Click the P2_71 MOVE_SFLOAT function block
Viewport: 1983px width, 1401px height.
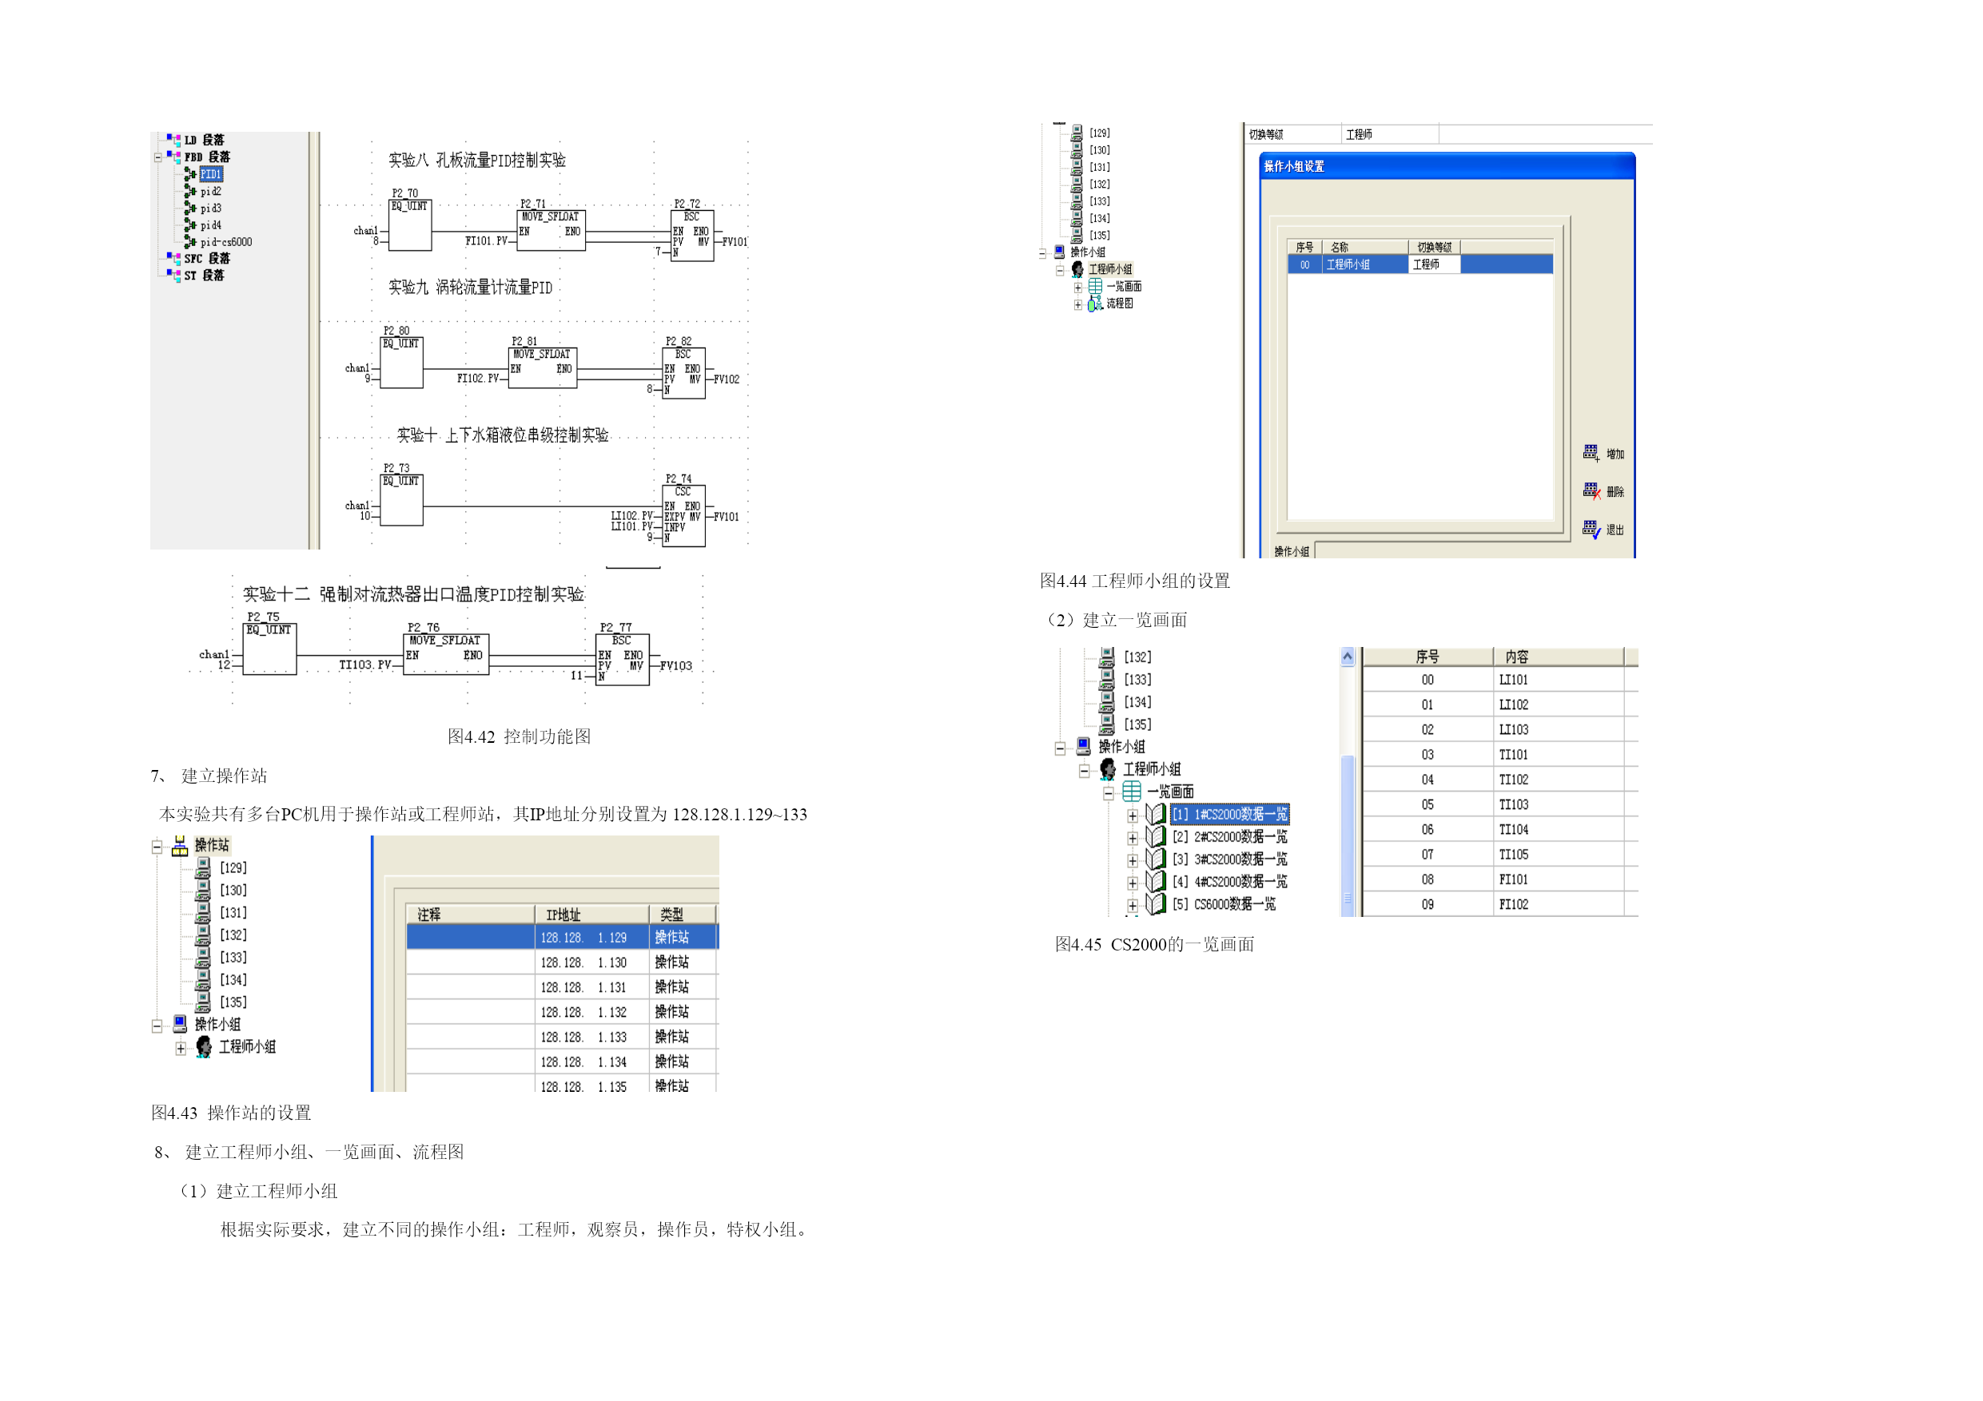[x=551, y=231]
